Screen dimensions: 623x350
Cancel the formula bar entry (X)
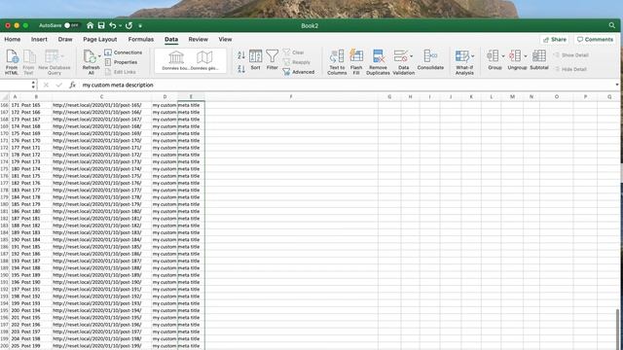click(46, 85)
